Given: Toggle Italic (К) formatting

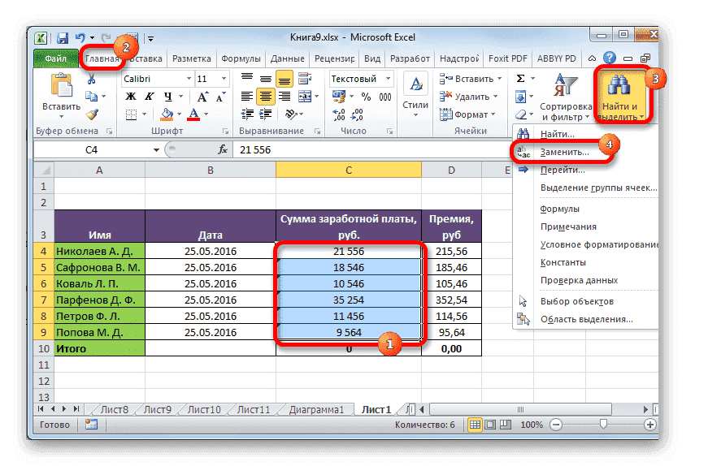Looking at the screenshot, I should tap(148, 97).
